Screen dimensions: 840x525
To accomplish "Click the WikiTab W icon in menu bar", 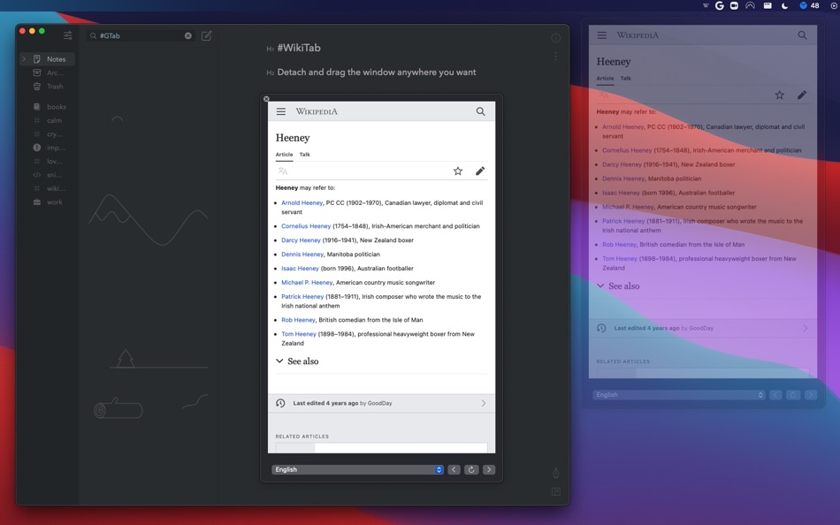I will tap(706, 6).
